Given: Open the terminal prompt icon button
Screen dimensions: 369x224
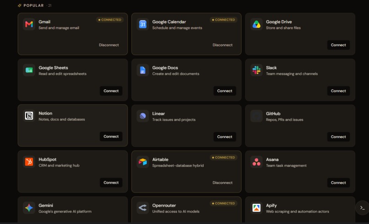Looking at the screenshot, I should [363, 208].
